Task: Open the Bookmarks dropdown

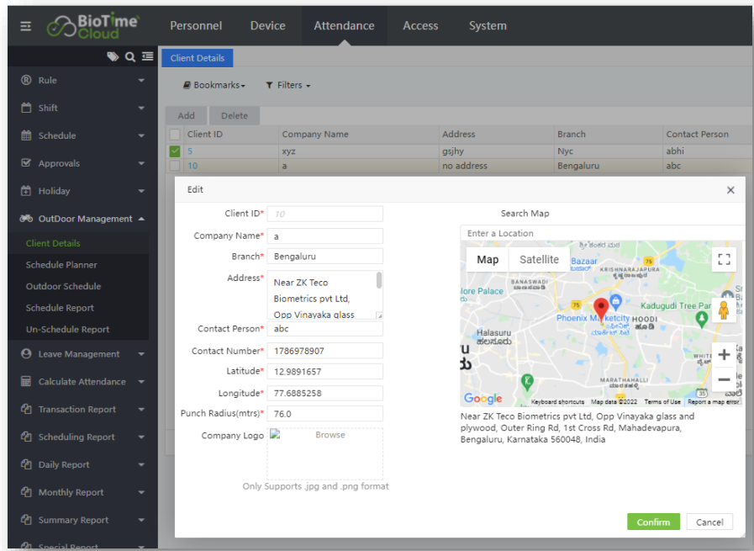Action: (214, 85)
